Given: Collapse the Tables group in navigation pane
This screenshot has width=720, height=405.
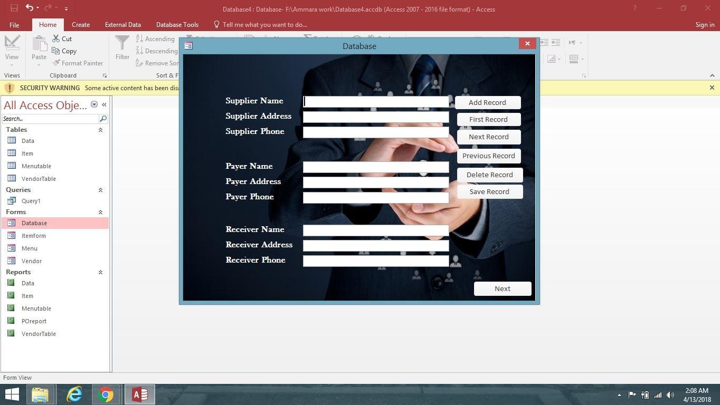Looking at the screenshot, I should 100,129.
